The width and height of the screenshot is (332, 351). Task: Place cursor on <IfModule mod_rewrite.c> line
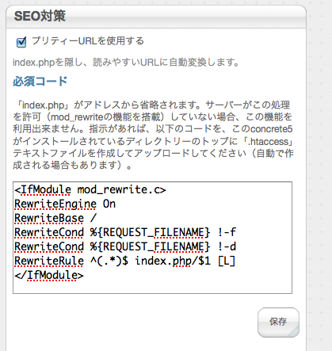pos(90,189)
